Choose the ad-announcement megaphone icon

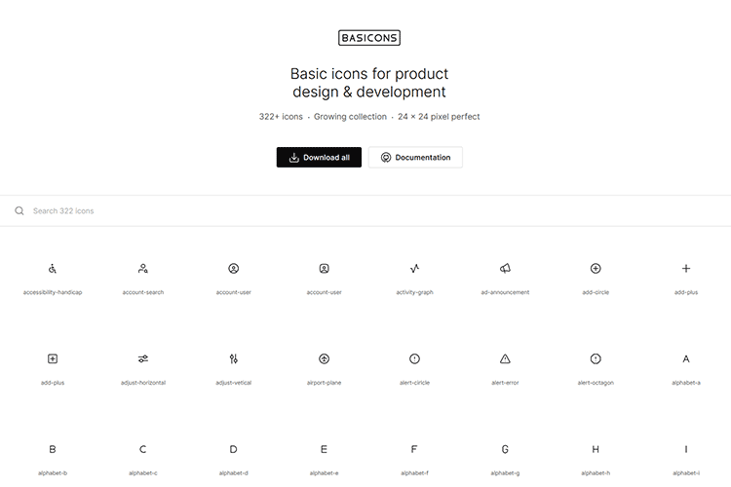coord(505,268)
